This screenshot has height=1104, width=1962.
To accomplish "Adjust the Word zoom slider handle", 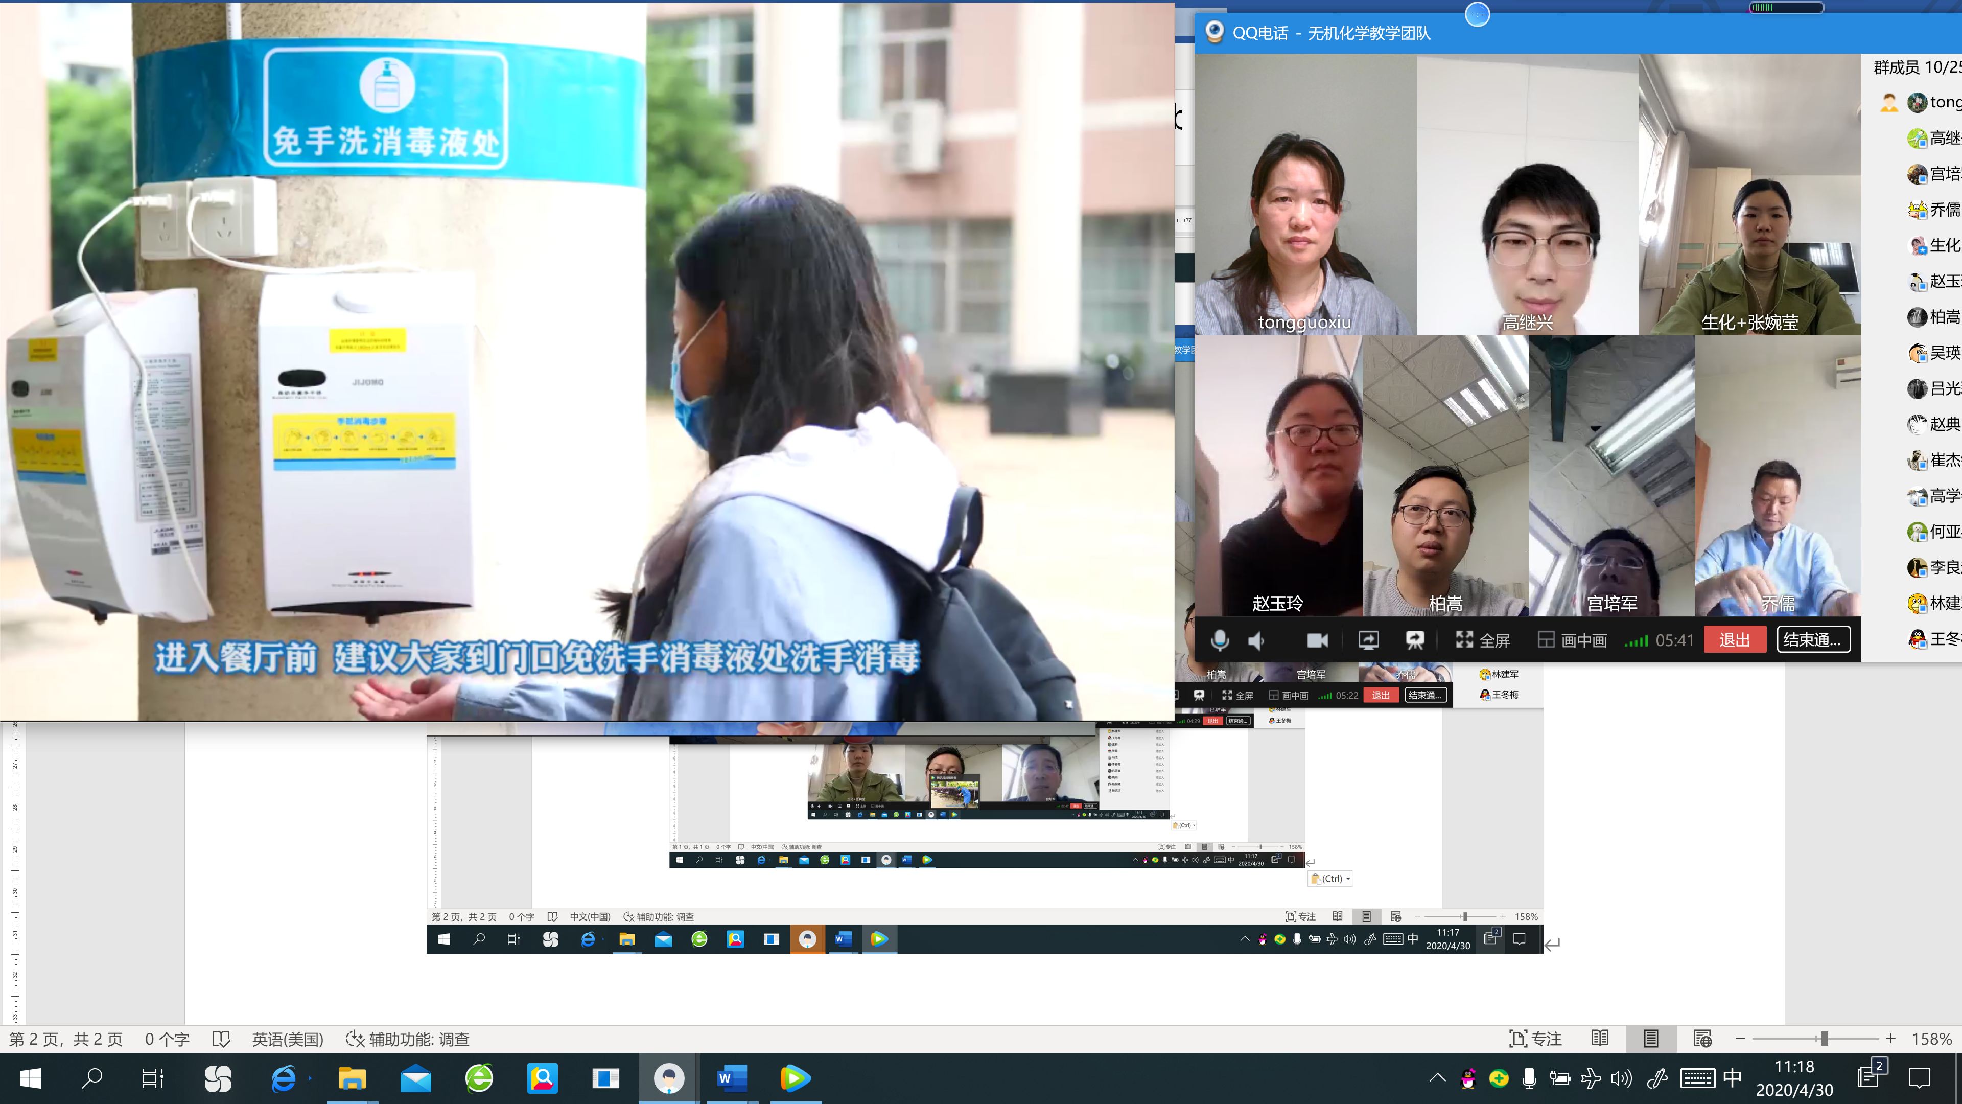I will (1824, 1039).
